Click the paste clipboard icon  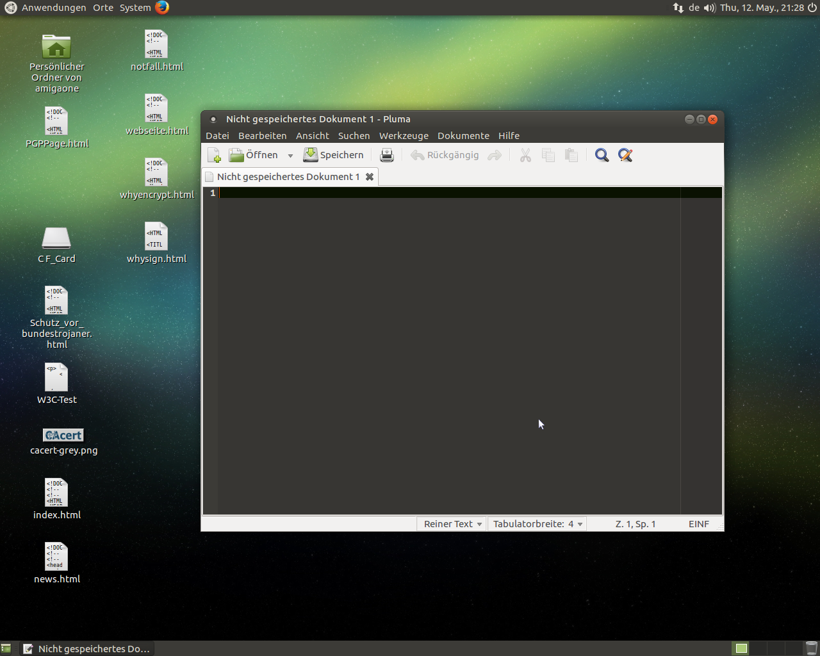click(571, 155)
